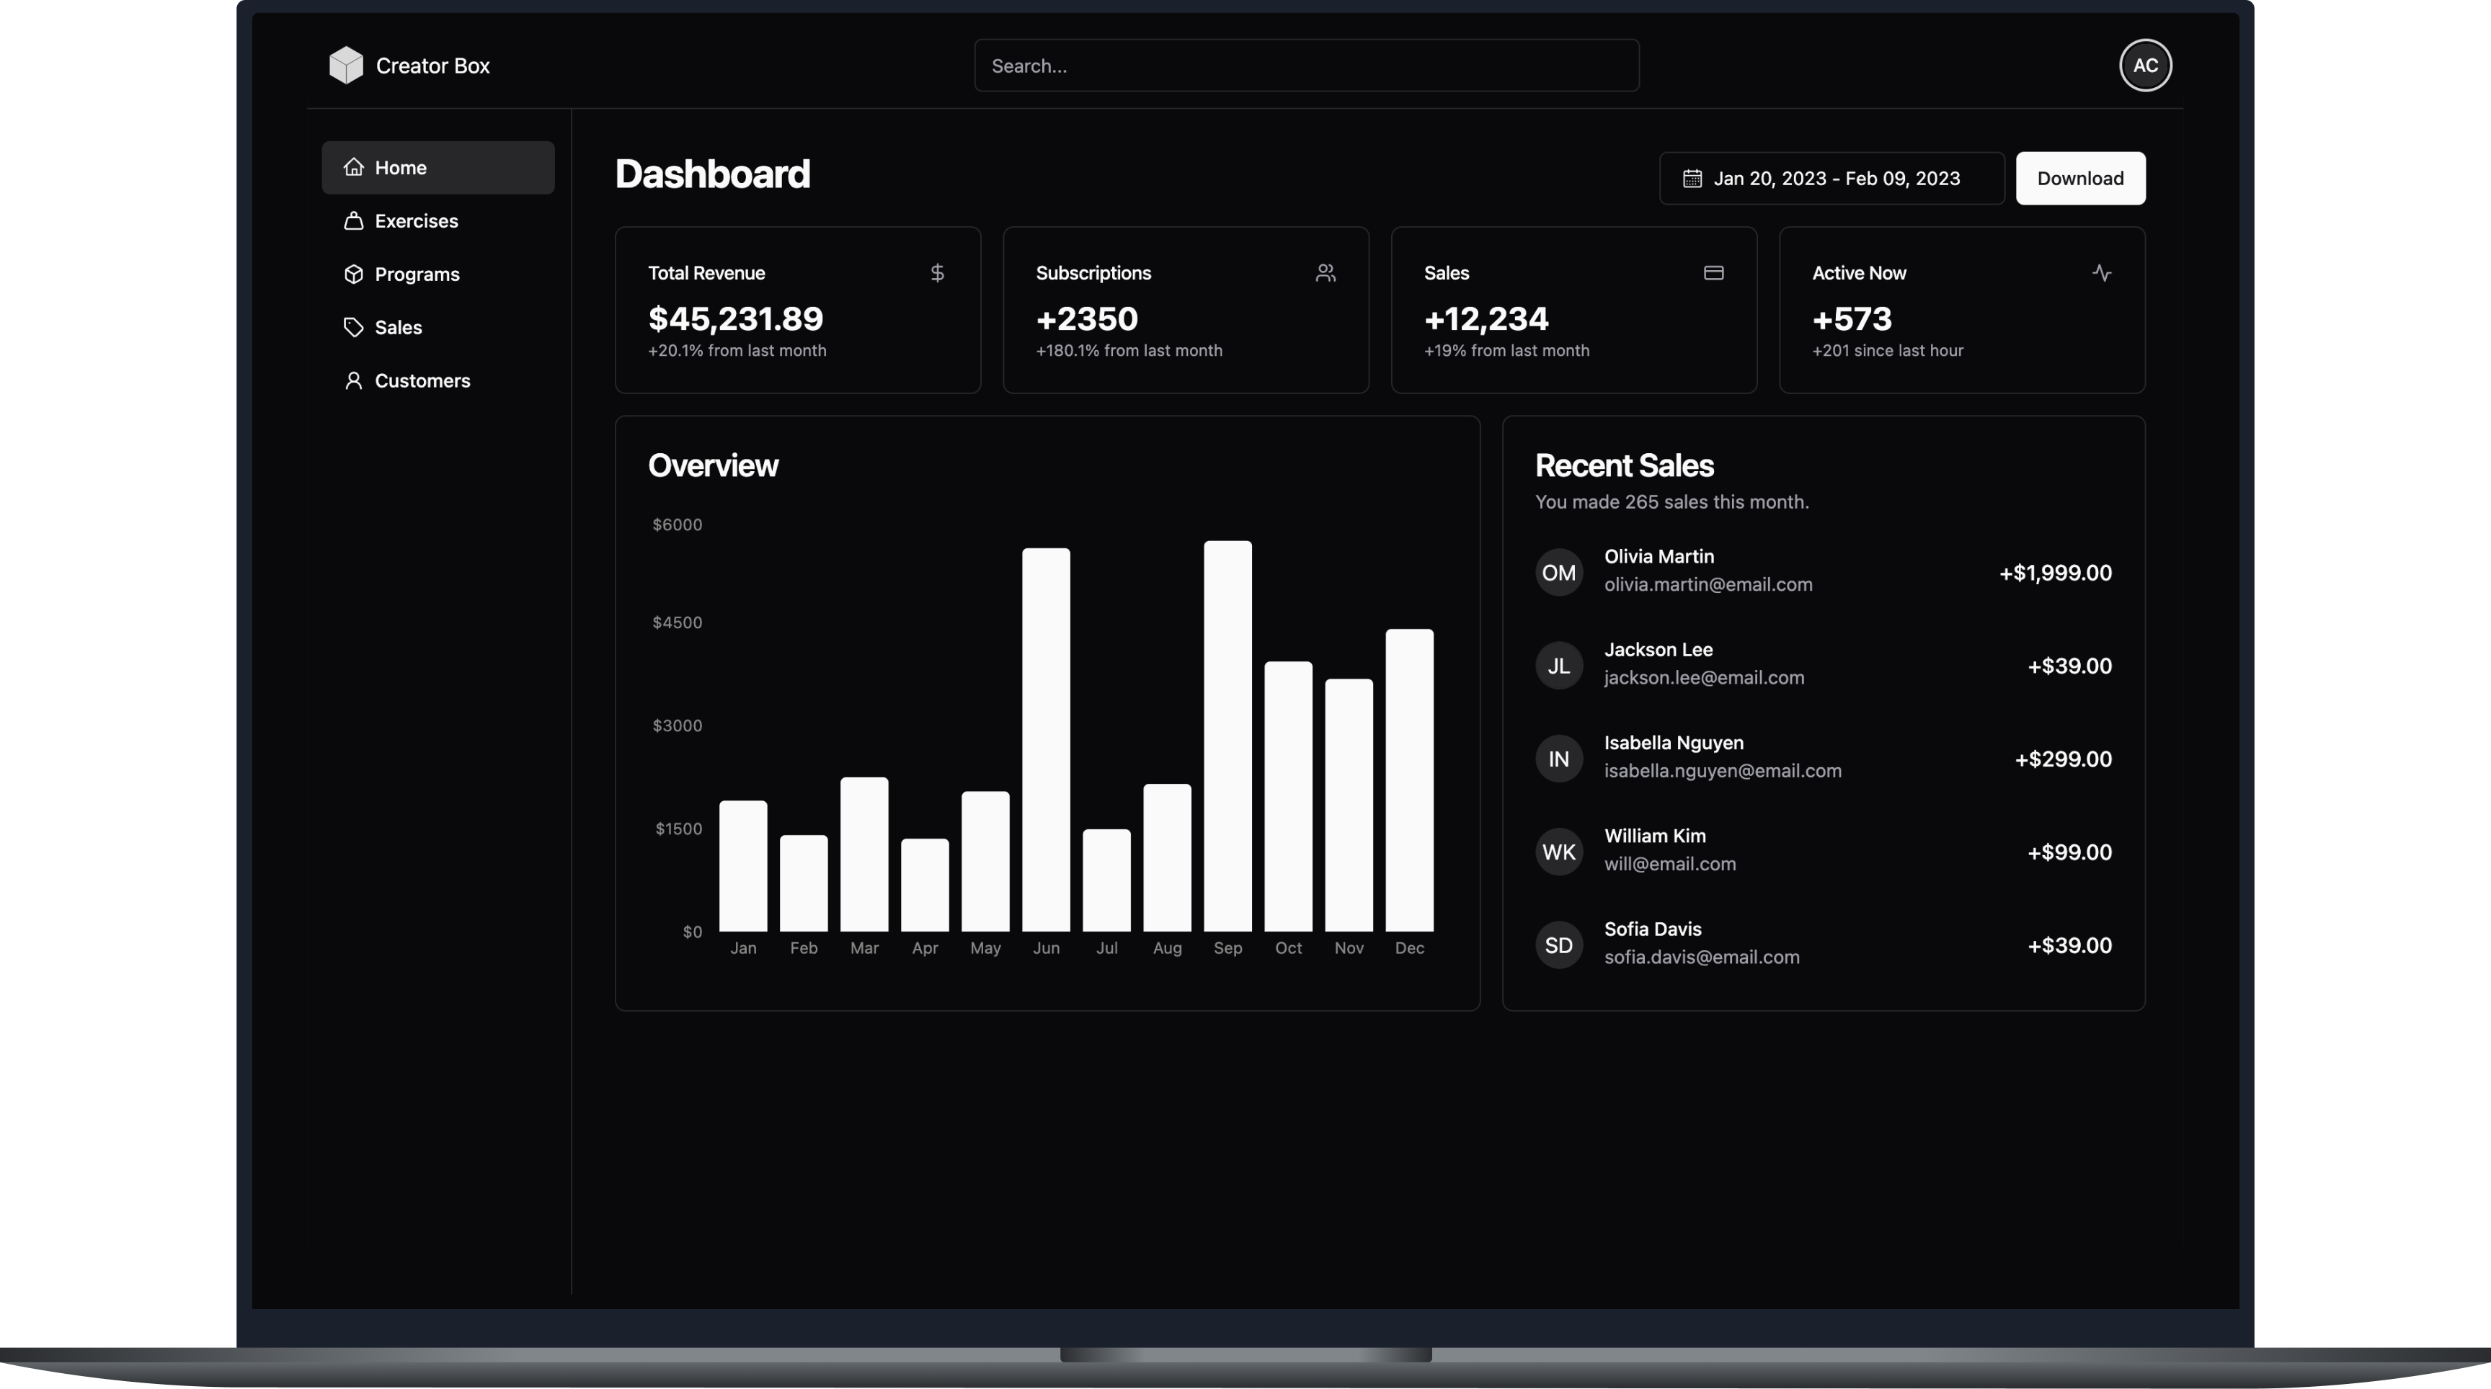The image size is (2491, 1389).
Task: Click "You made 265 sales this month."
Action: (x=1672, y=501)
